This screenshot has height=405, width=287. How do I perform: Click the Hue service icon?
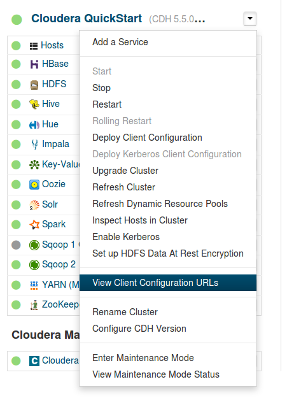coord(34,125)
